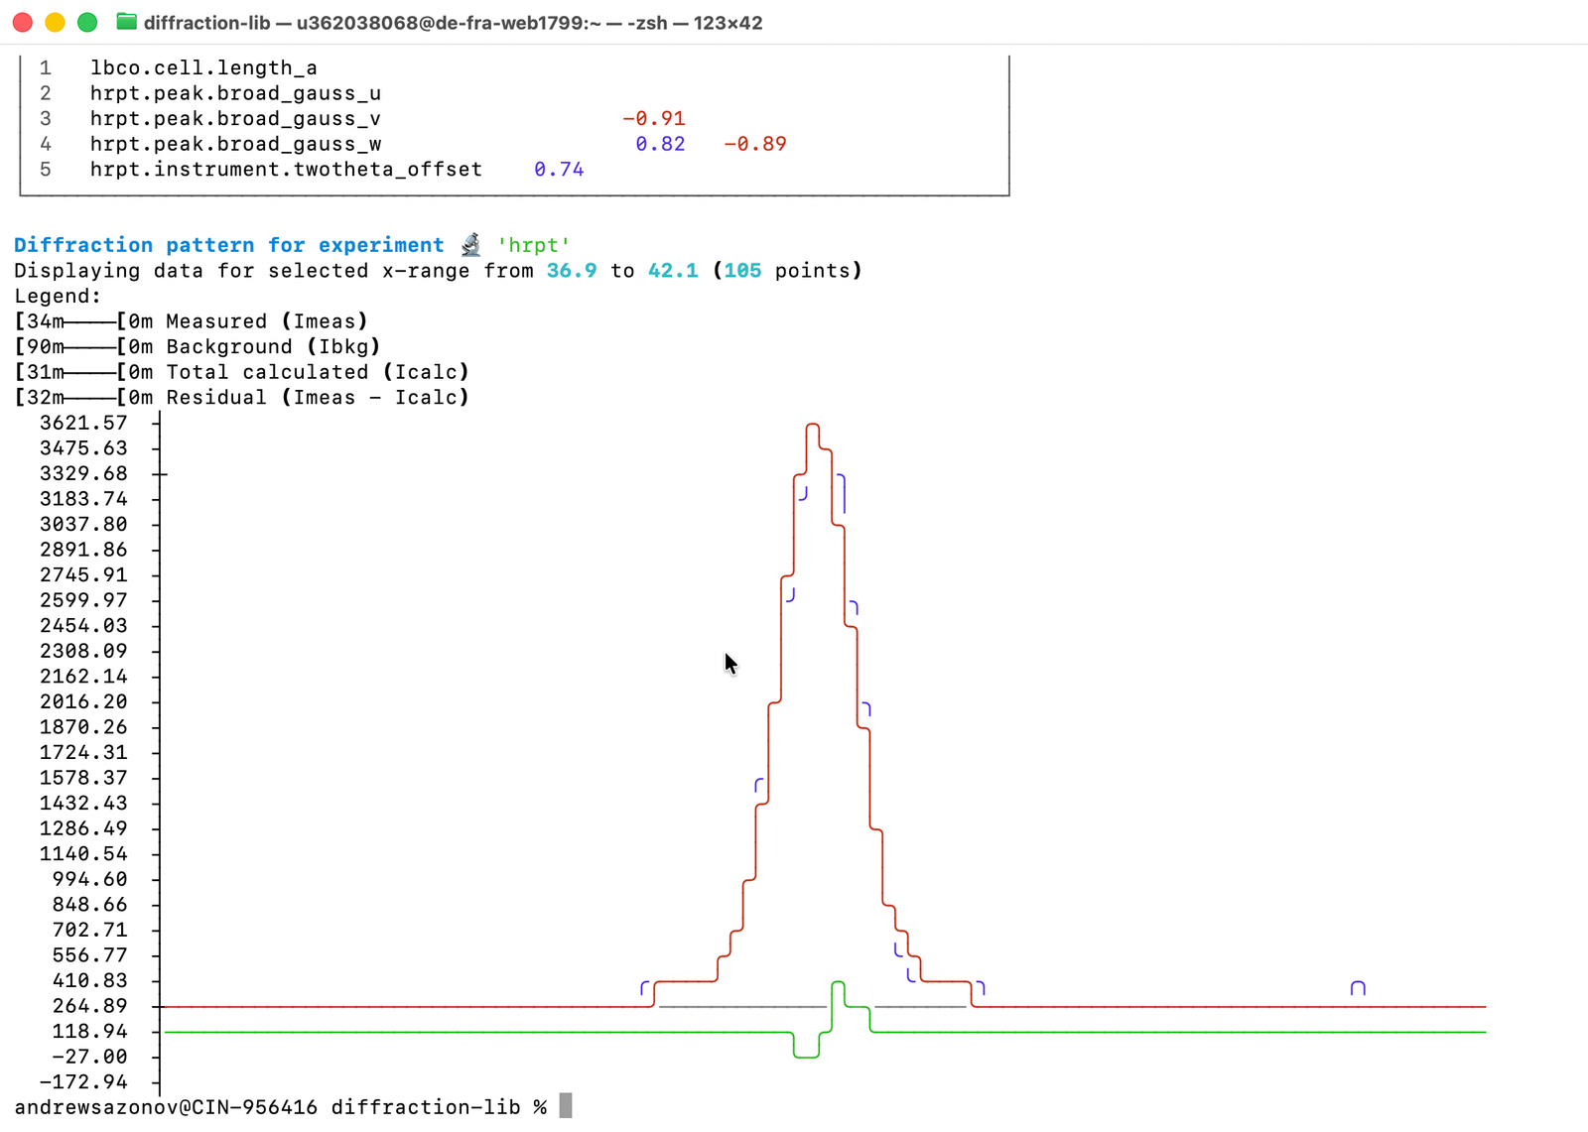Click the y-axis label 3621.57
The image size is (1588, 1132).
point(83,424)
